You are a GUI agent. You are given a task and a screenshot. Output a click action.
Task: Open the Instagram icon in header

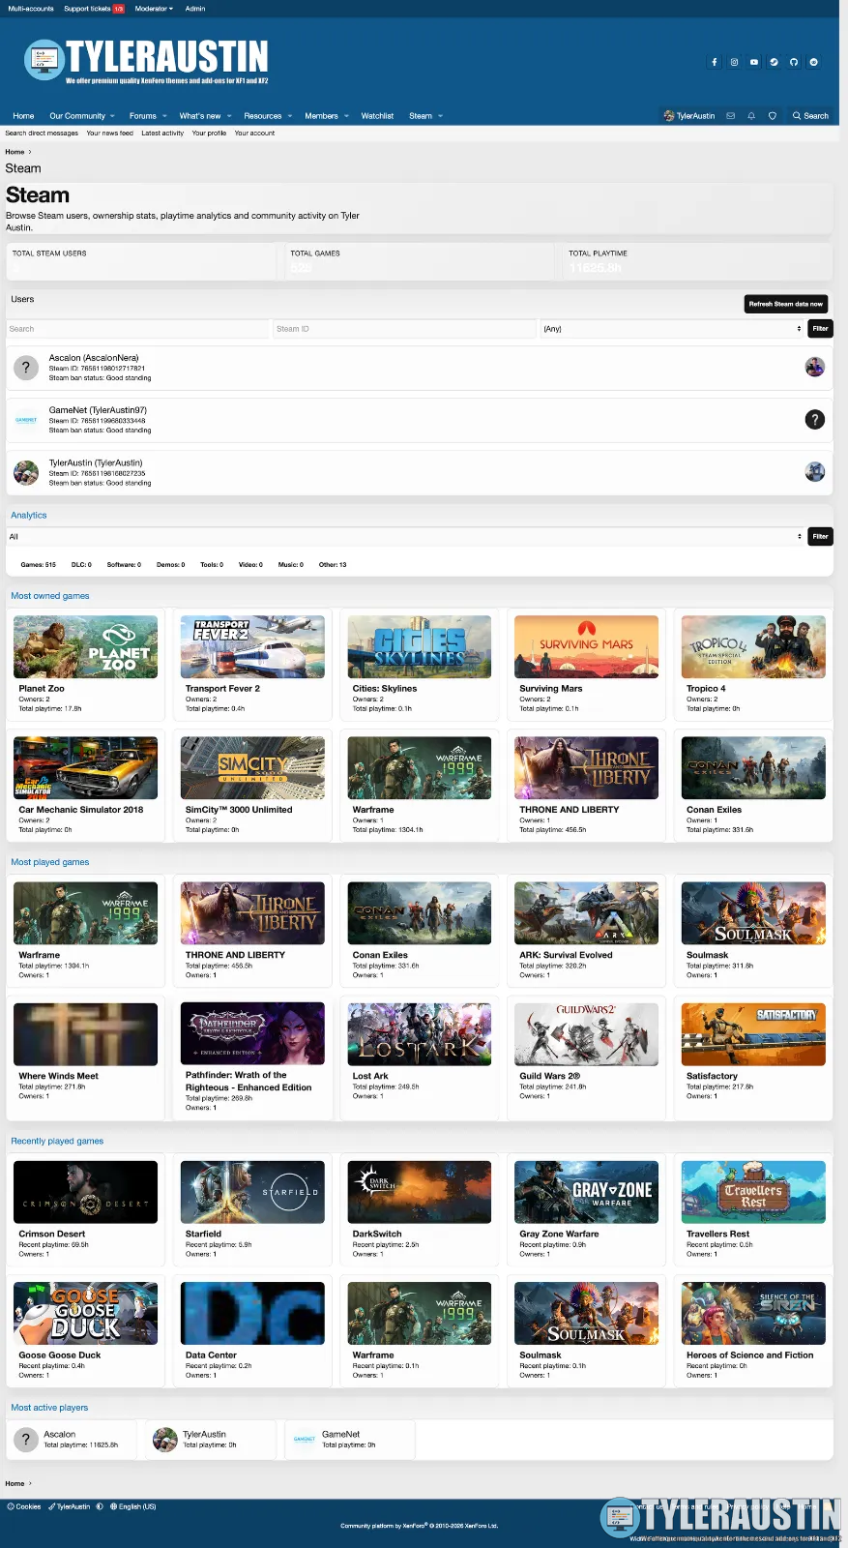[x=734, y=62]
